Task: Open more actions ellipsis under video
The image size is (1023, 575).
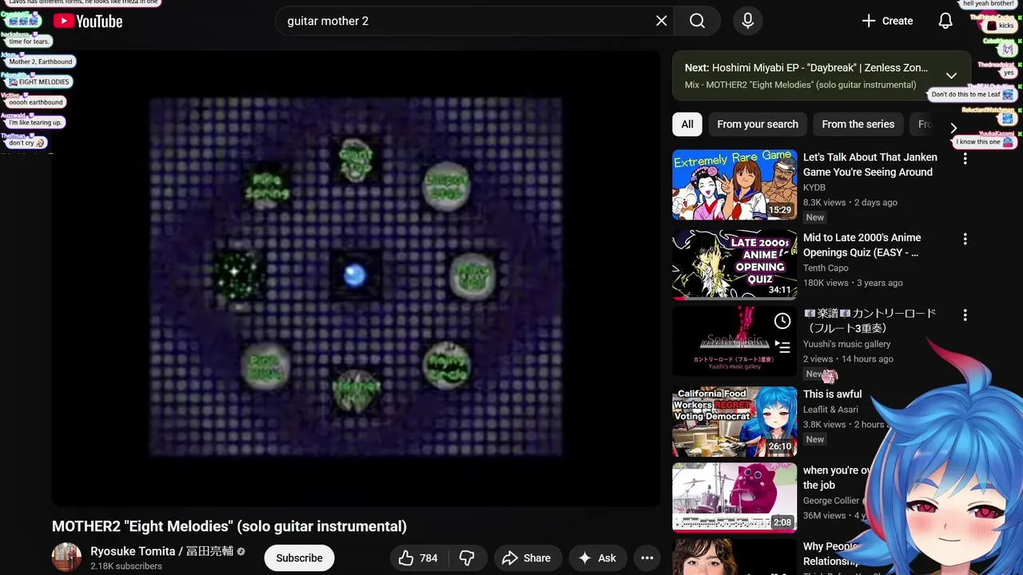Action: click(647, 558)
